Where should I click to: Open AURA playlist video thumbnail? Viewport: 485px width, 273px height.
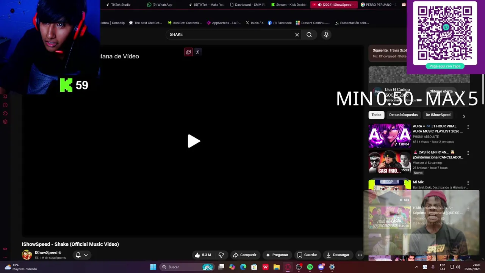pos(390,135)
